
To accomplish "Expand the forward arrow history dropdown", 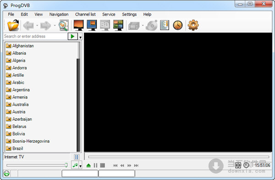I will pos(55,26).
